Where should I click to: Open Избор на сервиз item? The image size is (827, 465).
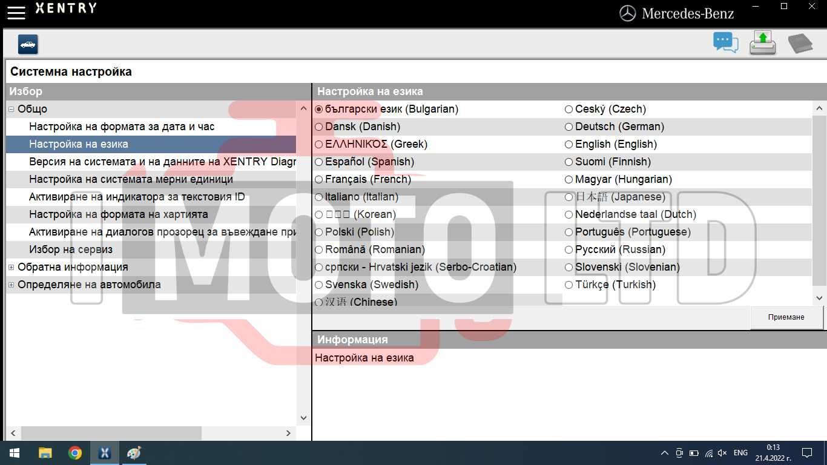(71, 250)
